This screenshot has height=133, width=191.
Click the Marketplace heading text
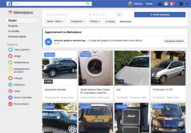click(x=23, y=13)
